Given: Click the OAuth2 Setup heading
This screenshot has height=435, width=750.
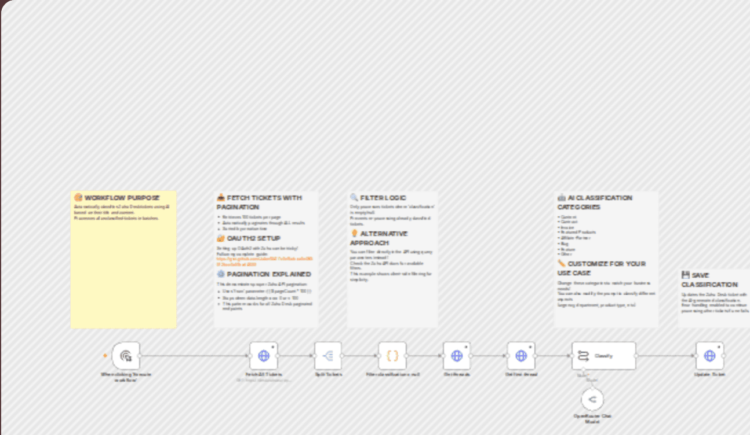Looking at the screenshot, I should pyautogui.click(x=248, y=238).
